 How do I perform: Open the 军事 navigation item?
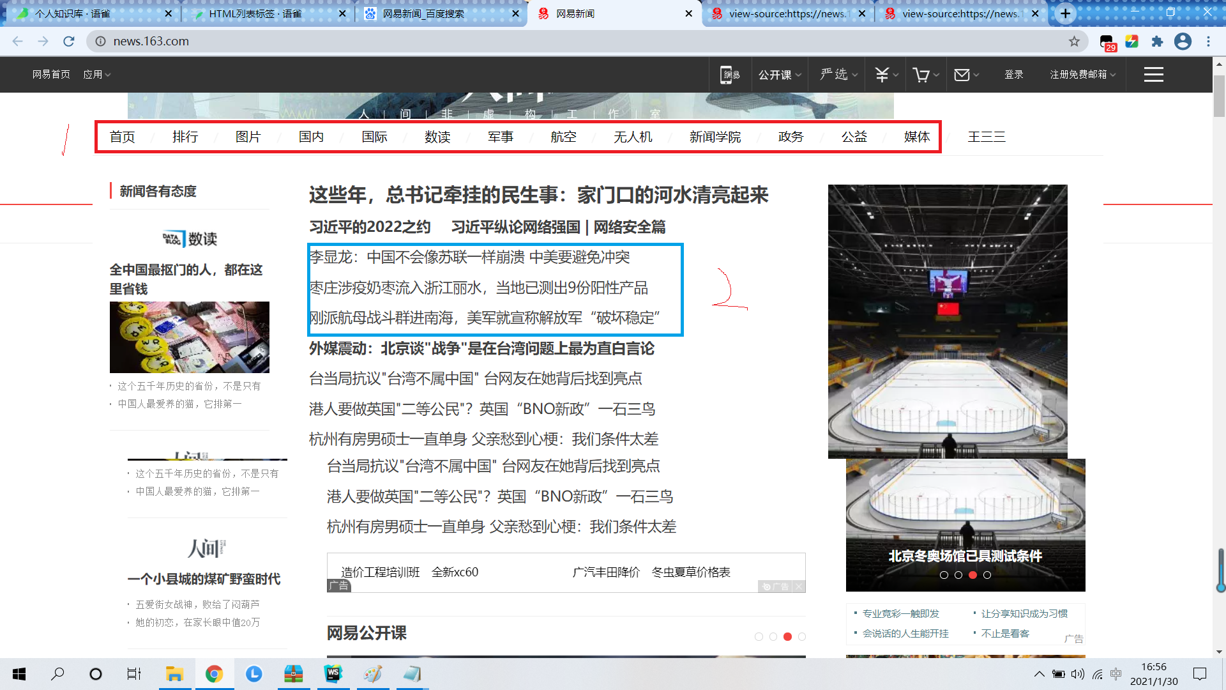point(501,137)
